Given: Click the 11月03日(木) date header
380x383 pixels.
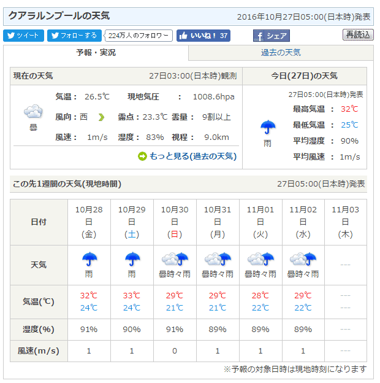Looking at the screenshot, I should (x=346, y=222).
